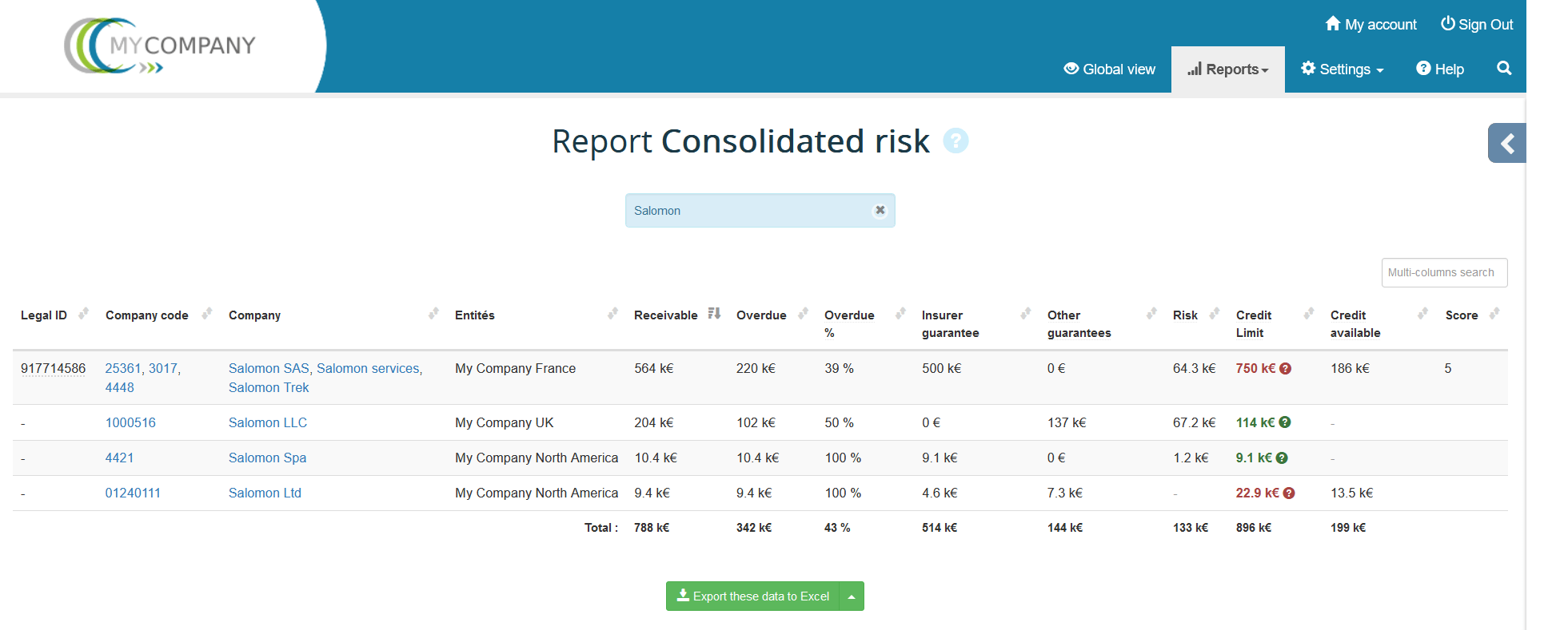Sort table by Legal ID column
This screenshot has width=1548, height=630.
(83, 314)
